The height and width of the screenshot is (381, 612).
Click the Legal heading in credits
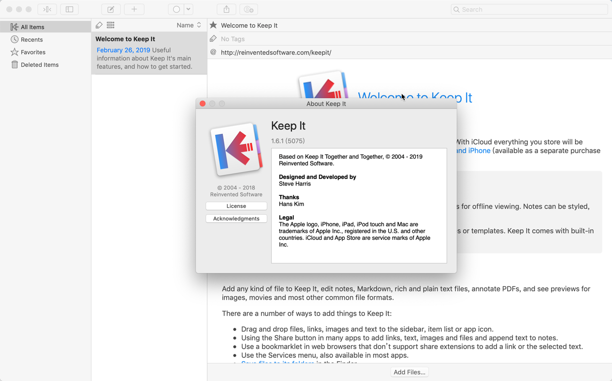coord(287,218)
